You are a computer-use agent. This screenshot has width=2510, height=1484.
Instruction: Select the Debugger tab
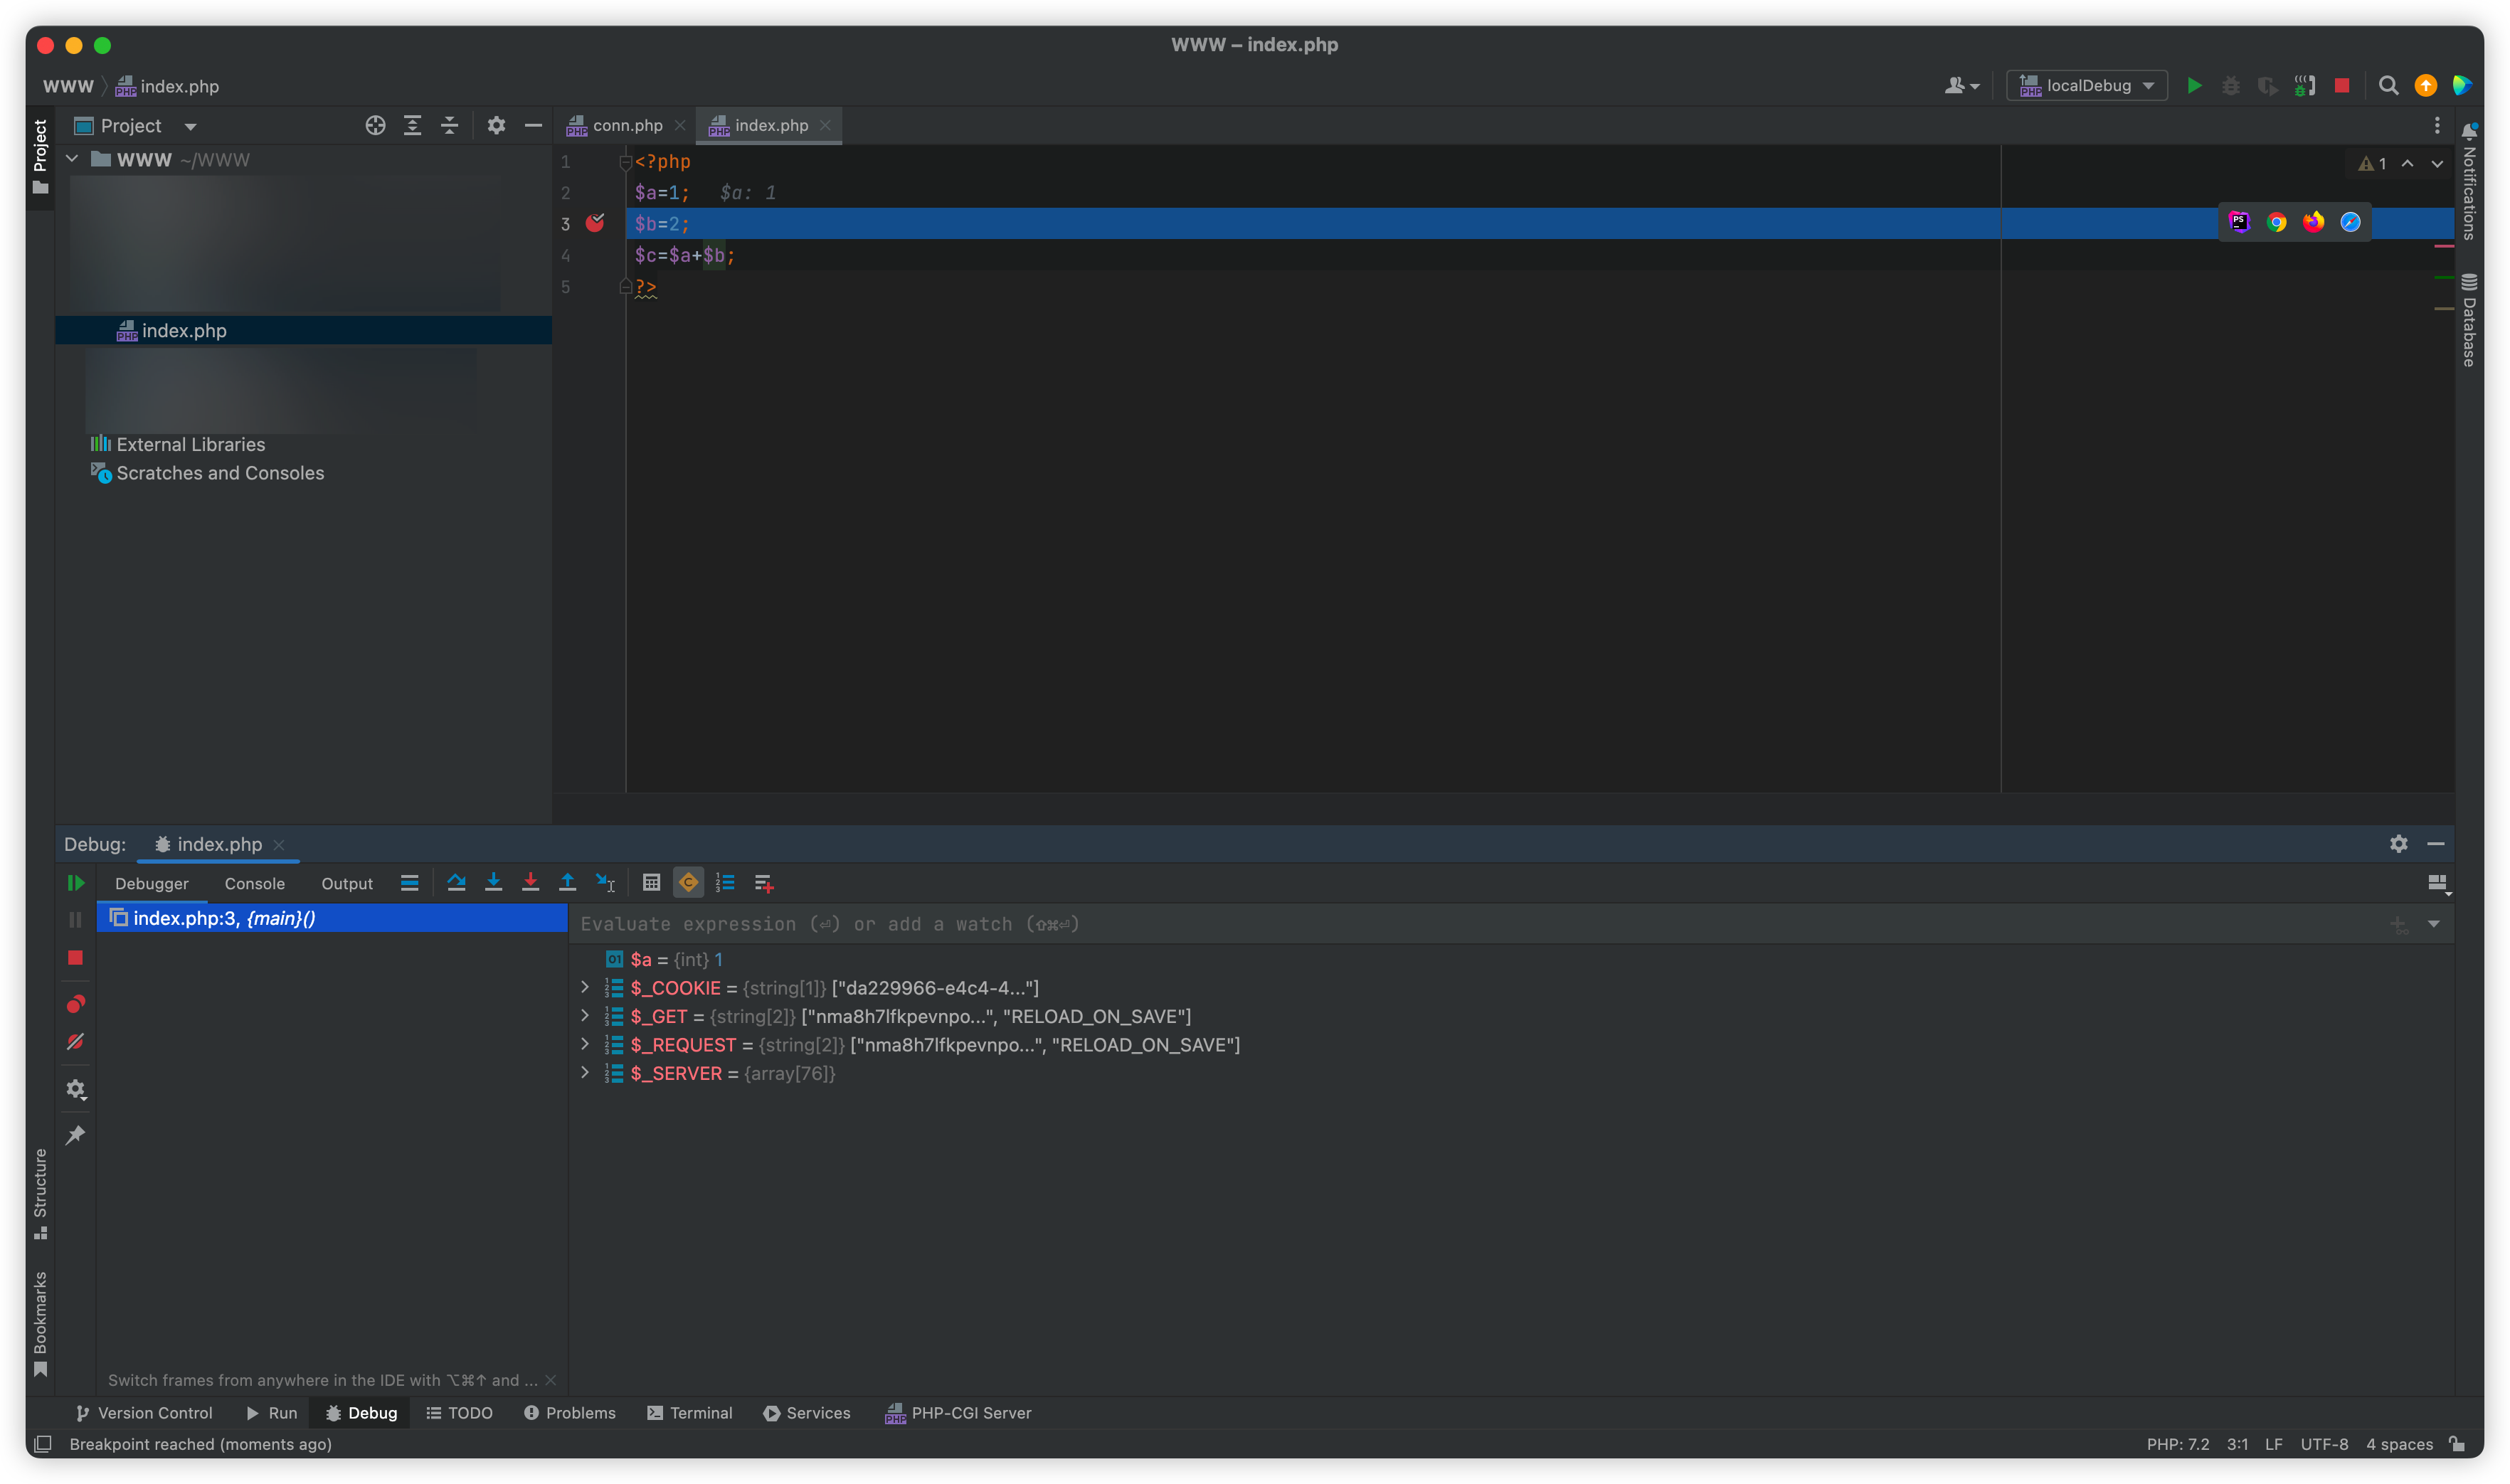click(x=152, y=883)
